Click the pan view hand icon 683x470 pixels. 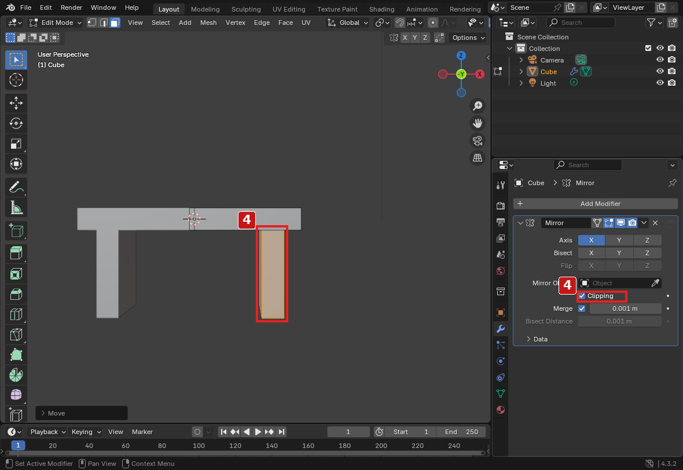coord(478,123)
